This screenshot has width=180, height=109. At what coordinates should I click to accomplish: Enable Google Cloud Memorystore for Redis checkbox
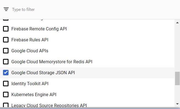[6, 62]
